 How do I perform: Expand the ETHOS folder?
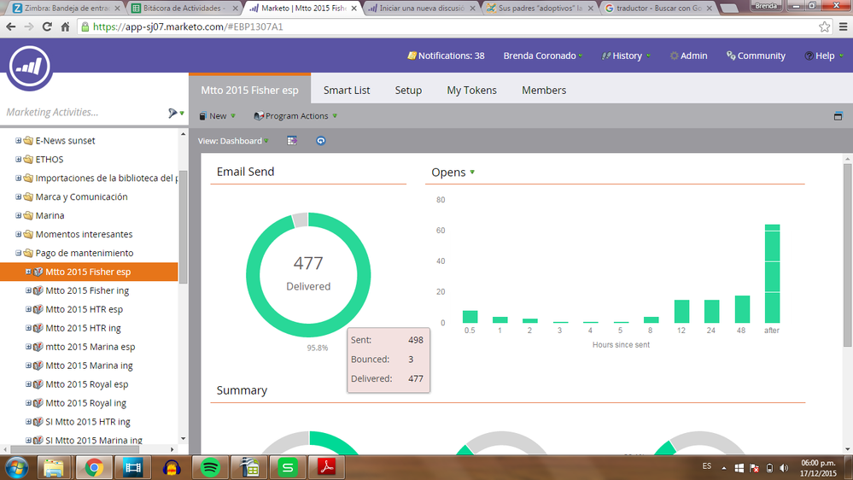point(19,160)
